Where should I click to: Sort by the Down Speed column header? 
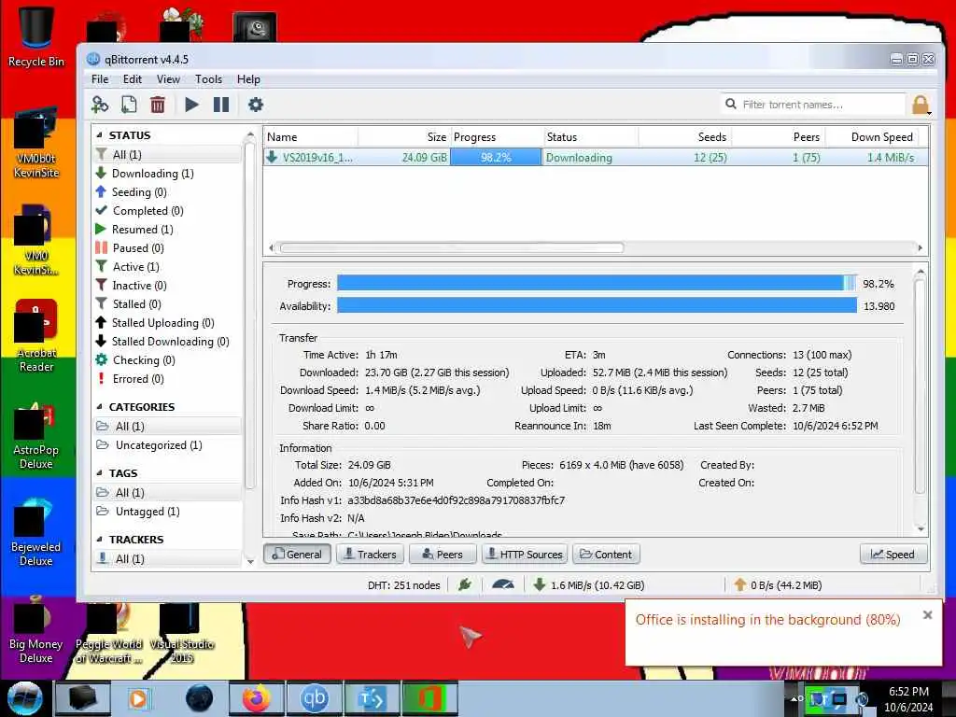tap(871, 137)
